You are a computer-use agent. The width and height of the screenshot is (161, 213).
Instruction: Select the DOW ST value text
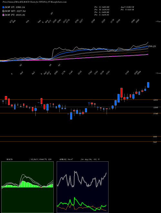20,7
